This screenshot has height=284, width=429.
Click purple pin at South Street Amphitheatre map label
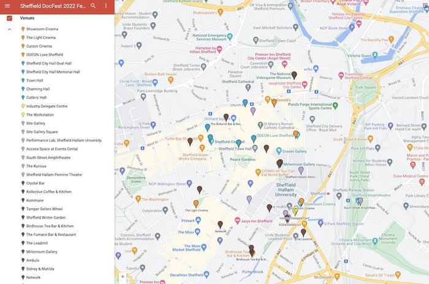tap(360, 201)
